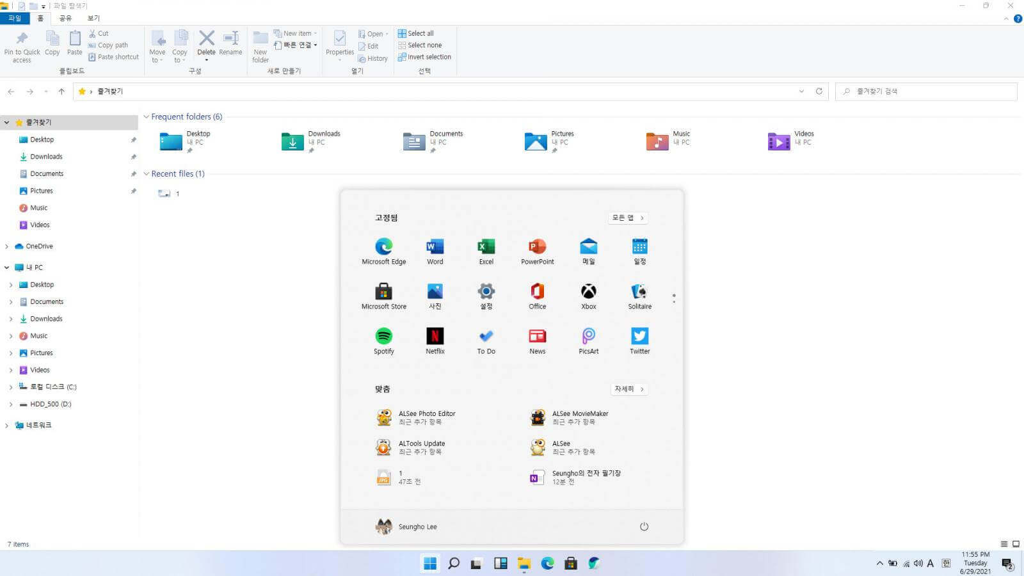Open taskbar Search magnifier
The height and width of the screenshot is (576, 1024).
tap(454, 563)
